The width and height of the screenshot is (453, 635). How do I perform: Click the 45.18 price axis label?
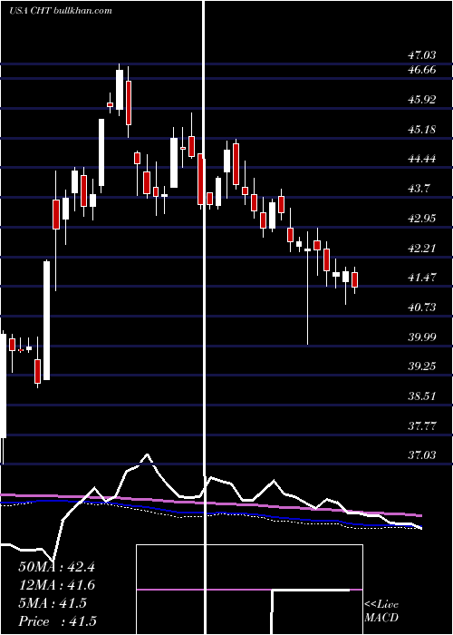(421, 130)
